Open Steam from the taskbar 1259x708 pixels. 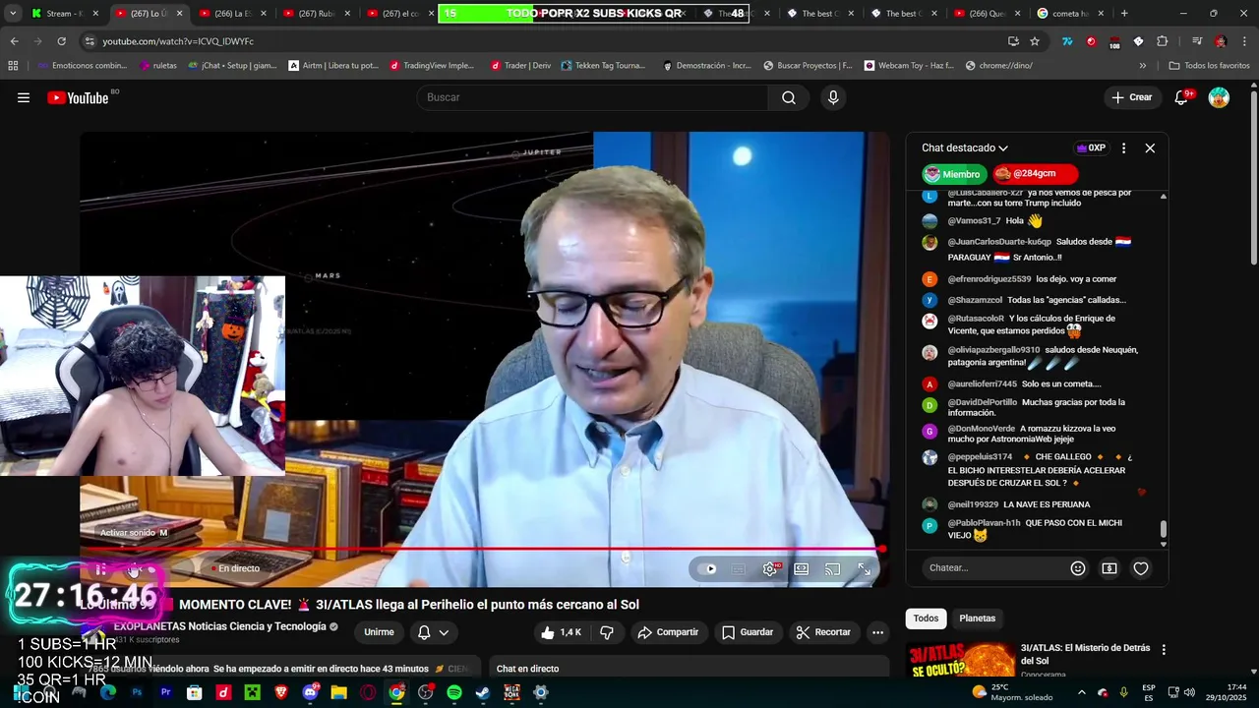(x=483, y=692)
